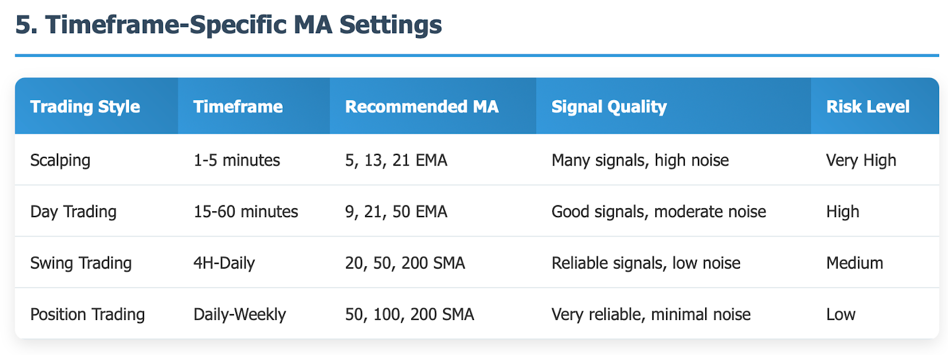The width and height of the screenshot is (948, 355).
Task: Select the Position Trading cell
Action: 88,315
